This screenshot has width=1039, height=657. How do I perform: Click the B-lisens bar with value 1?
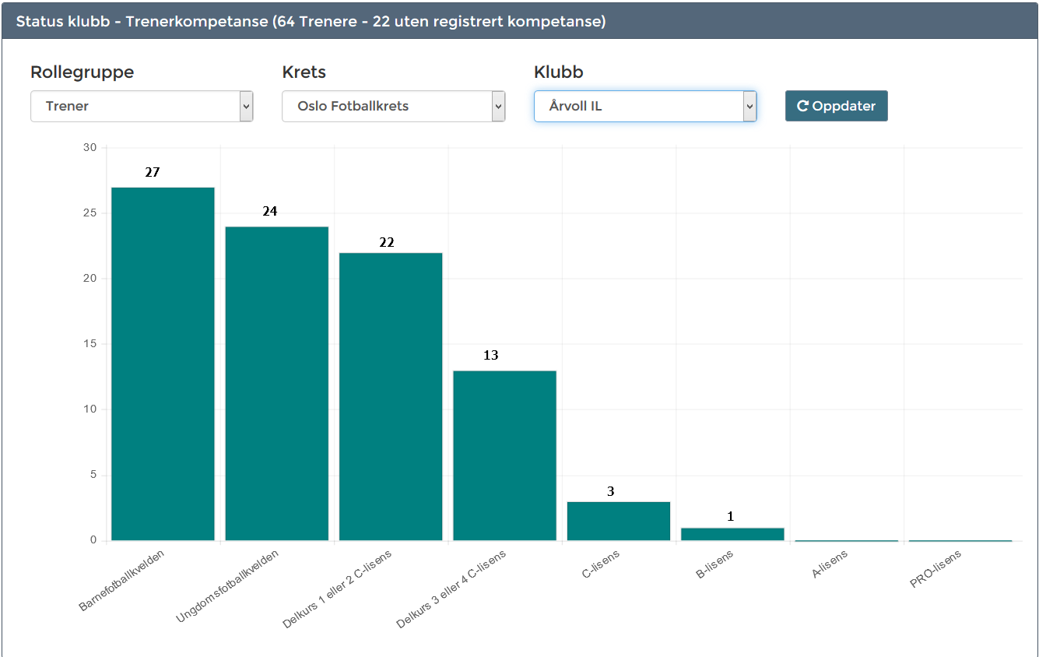(x=732, y=534)
